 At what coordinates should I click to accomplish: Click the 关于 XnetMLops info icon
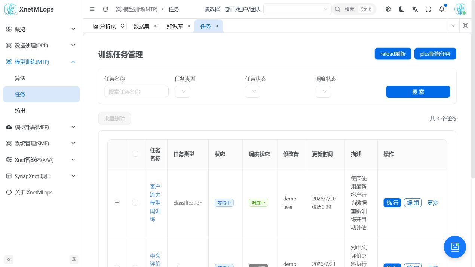coord(9,193)
